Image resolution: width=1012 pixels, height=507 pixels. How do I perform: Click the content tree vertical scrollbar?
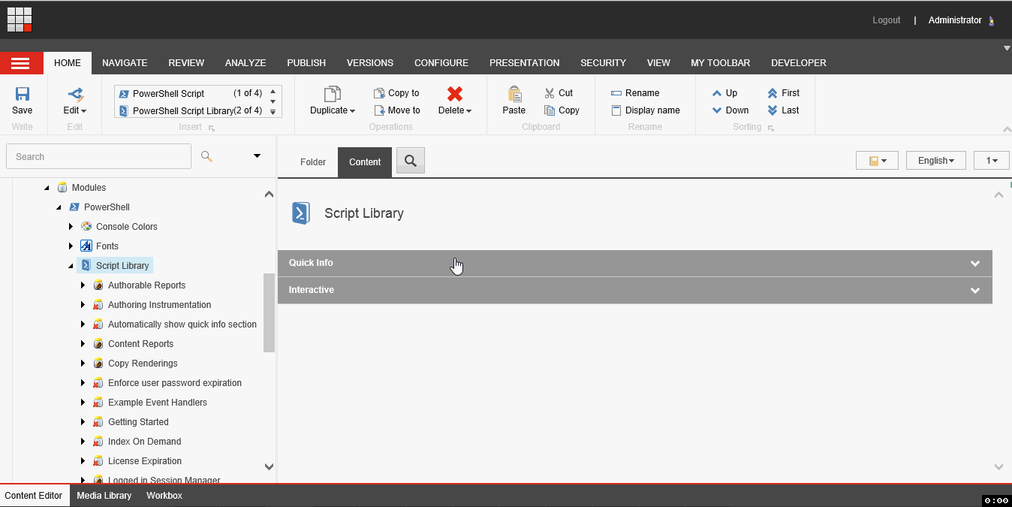[269, 312]
